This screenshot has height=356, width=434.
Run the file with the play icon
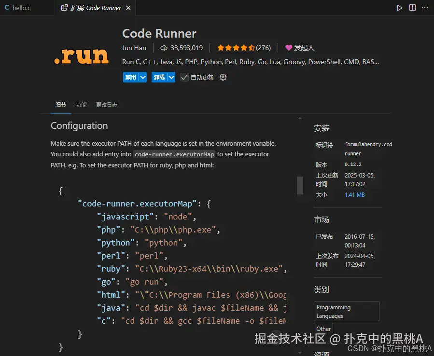click(x=399, y=8)
